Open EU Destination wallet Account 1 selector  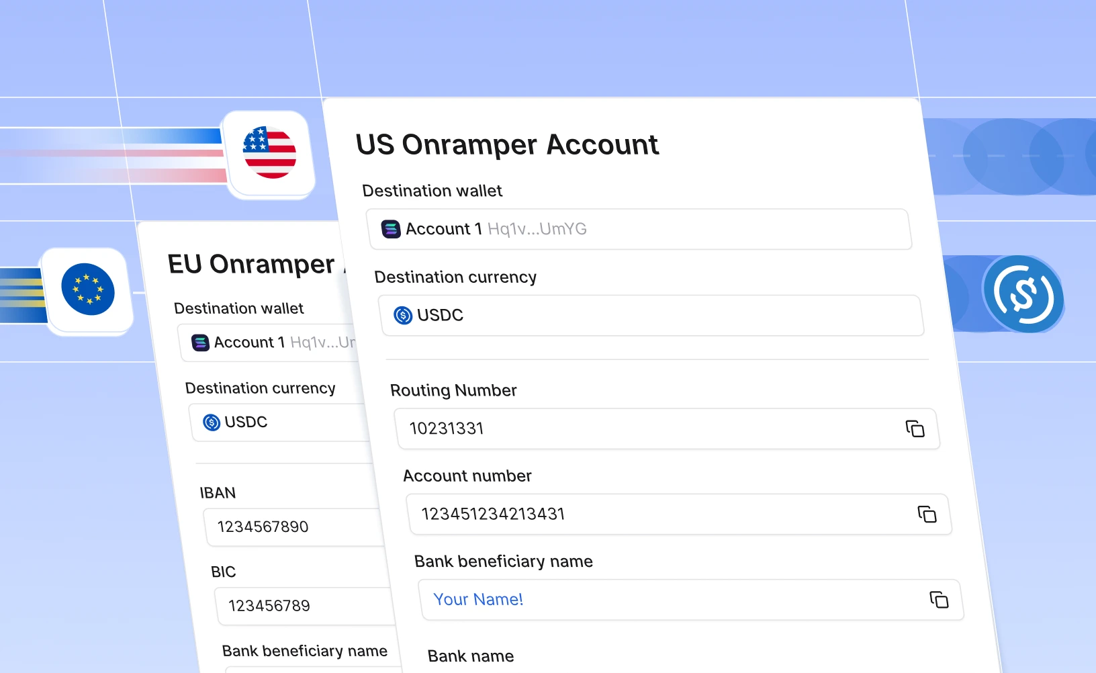269,343
